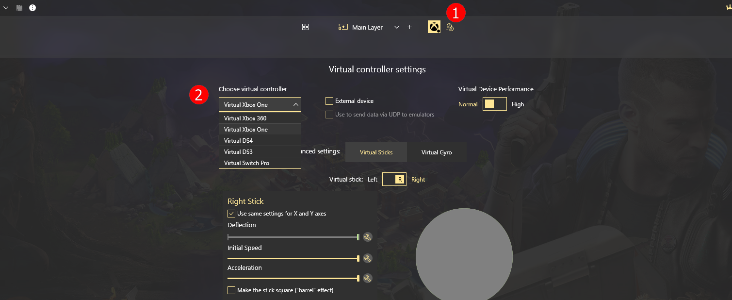This screenshot has height=300, width=732.
Task: Select Virtual DS4 option
Action: pos(260,140)
